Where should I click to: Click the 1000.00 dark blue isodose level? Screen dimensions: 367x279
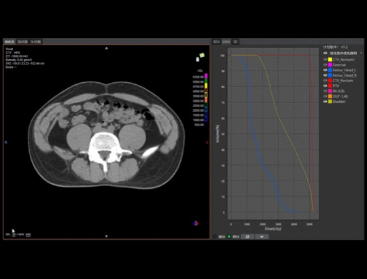pos(206,119)
